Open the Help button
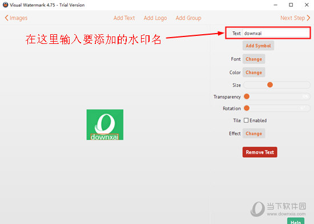 [x=296, y=221]
